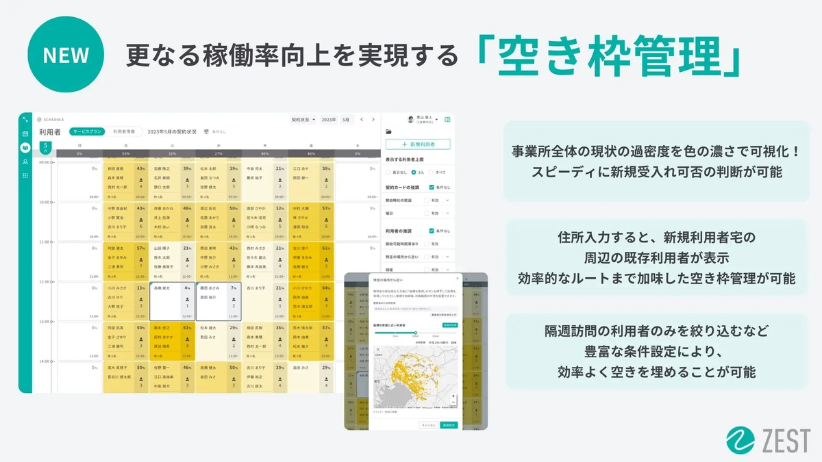822x462 pixels.
Task: Enable 有効 checkbox for 開始可能時間帯あり
Action: [427, 244]
